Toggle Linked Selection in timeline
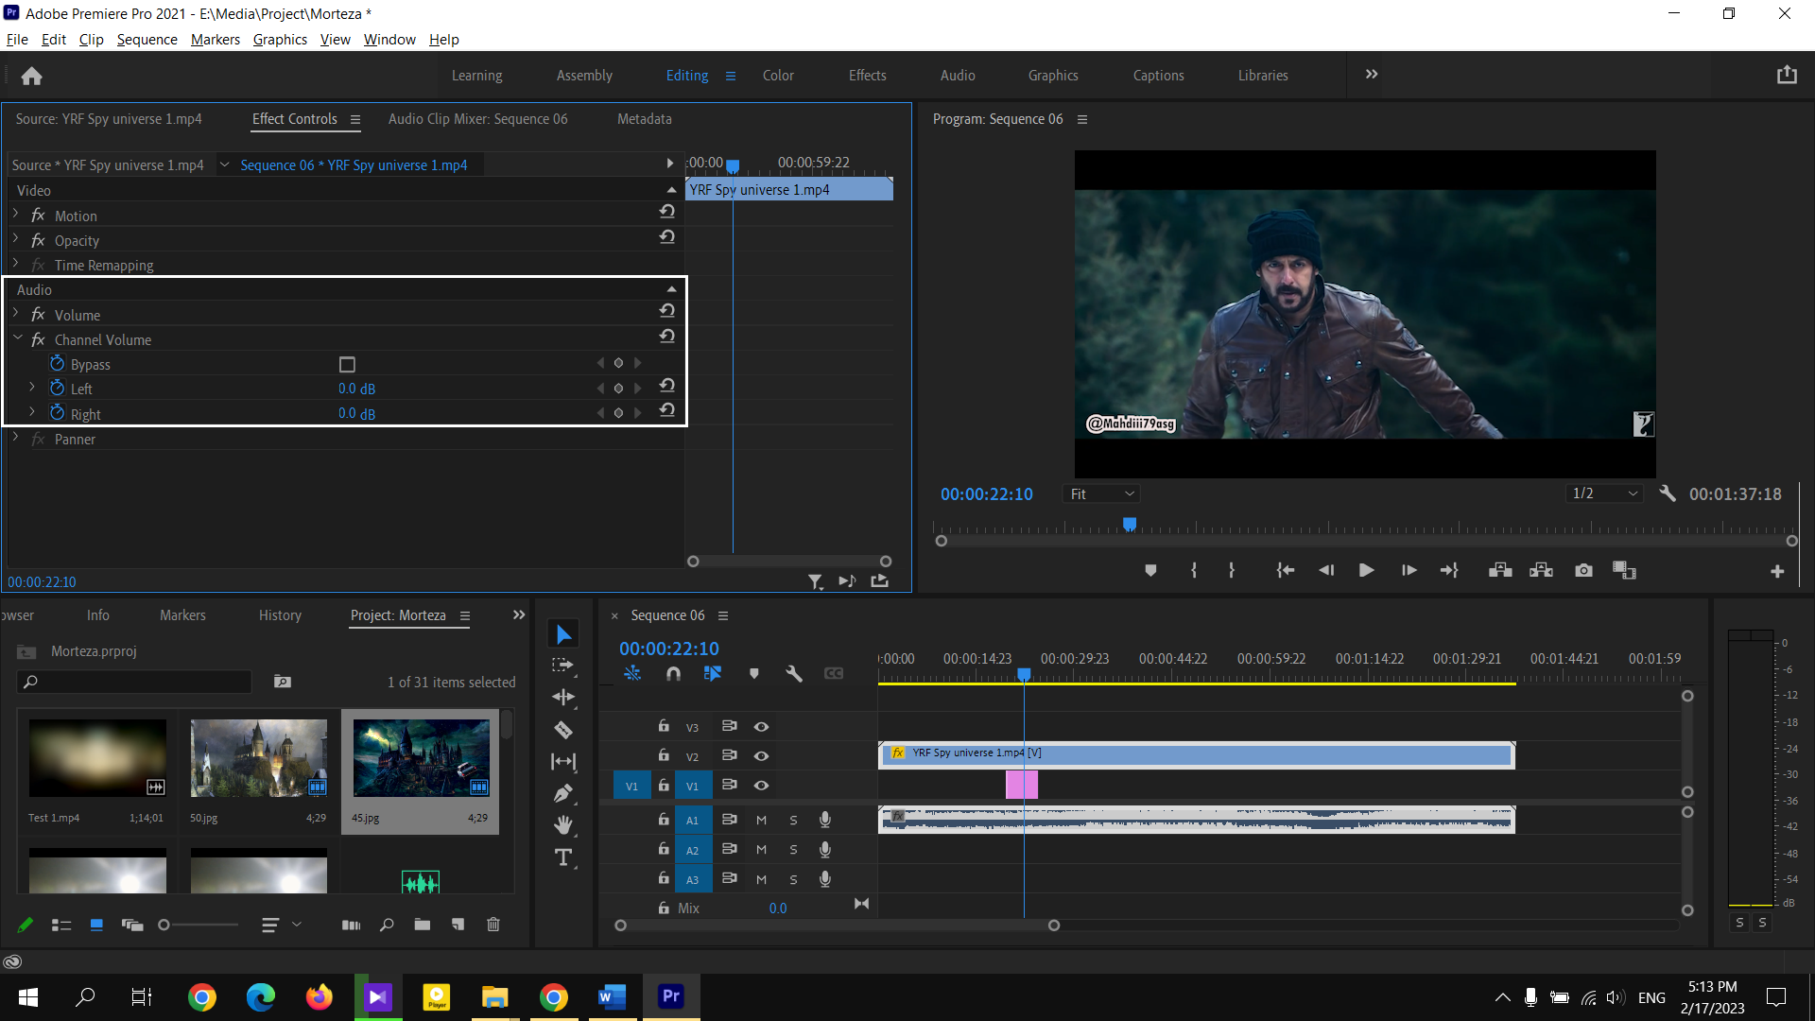The height and width of the screenshot is (1021, 1815). [713, 673]
